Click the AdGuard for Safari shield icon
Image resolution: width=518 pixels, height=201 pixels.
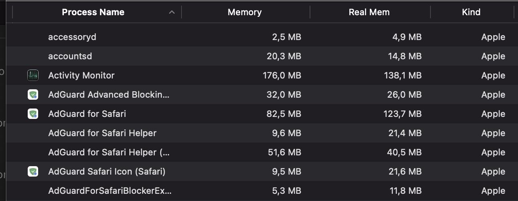(x=33, y=114)
